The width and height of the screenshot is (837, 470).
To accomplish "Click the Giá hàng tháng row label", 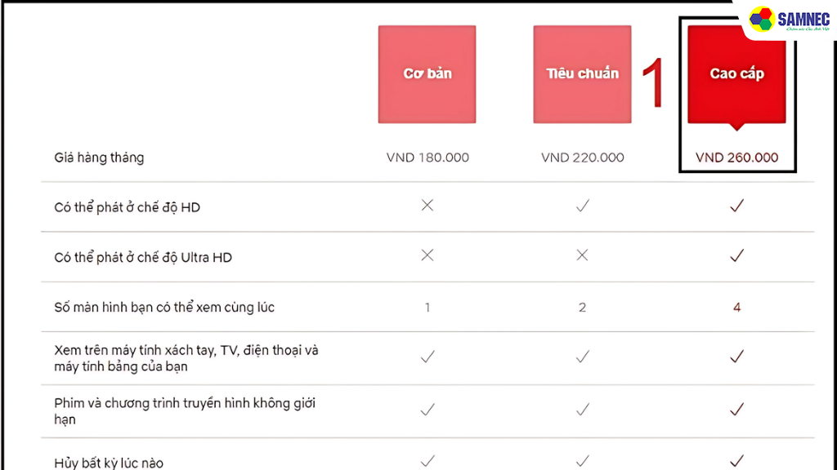I will pyautogui.click(x=99, y=157).
